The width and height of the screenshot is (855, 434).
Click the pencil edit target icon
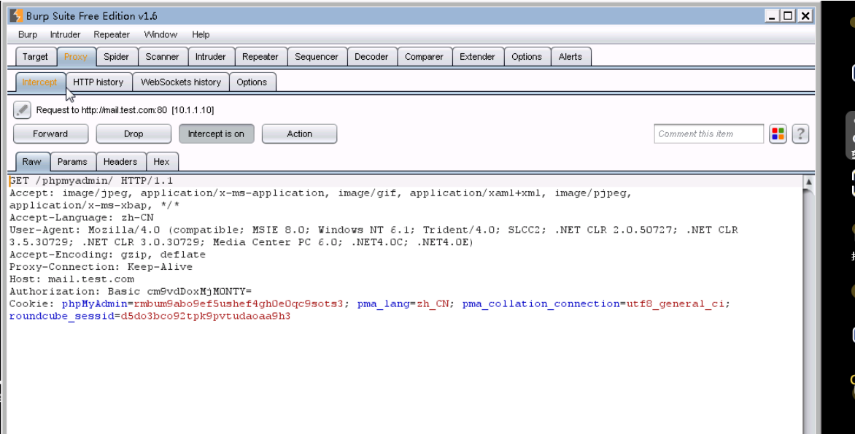tap(23, 110)
